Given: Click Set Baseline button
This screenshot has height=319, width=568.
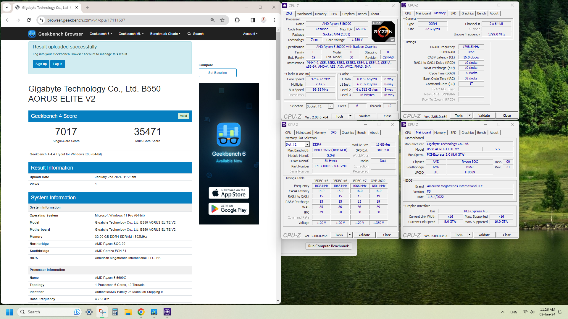Looking at the screenshot, I should (x=217, y=73).
